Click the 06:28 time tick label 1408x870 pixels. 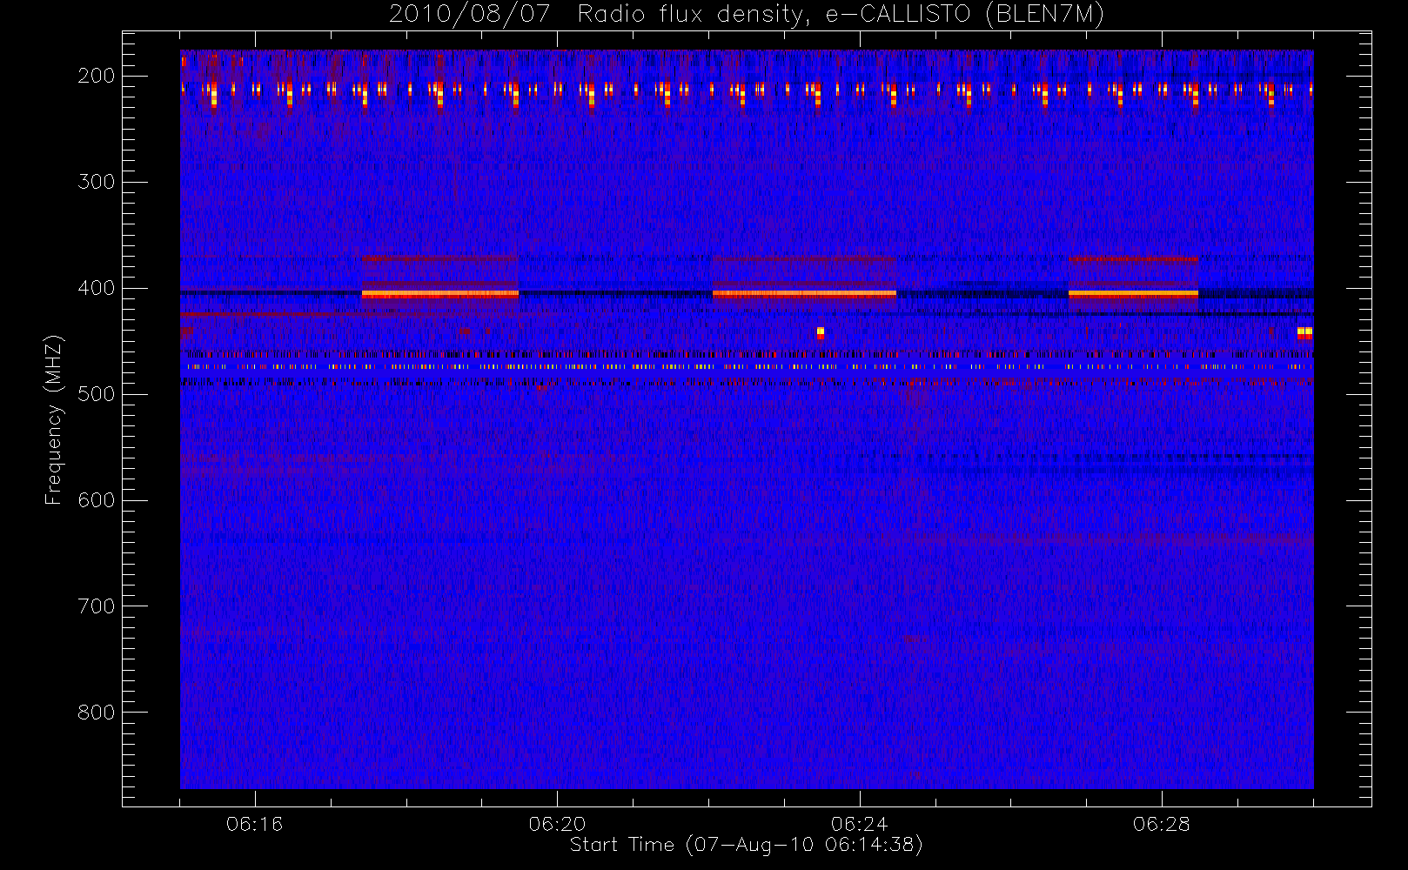[1162, 824]
